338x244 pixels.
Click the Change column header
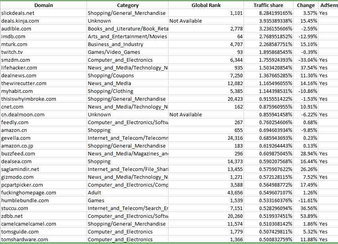point(306,5)
